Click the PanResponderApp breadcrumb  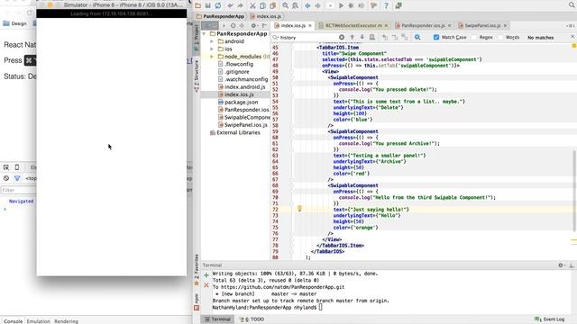[x=220, y=16]
